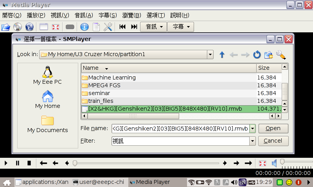Viewport: 313px width, 187px height.
Task: Click the open DVD disc toolbar icon
Action: [18, 27]
